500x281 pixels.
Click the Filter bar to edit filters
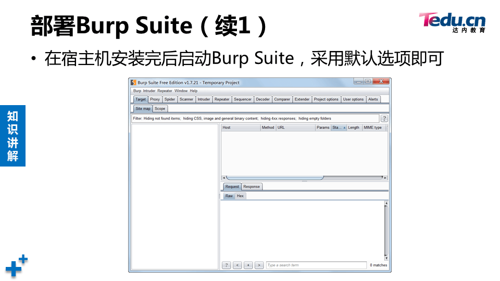tap(255, 119)
